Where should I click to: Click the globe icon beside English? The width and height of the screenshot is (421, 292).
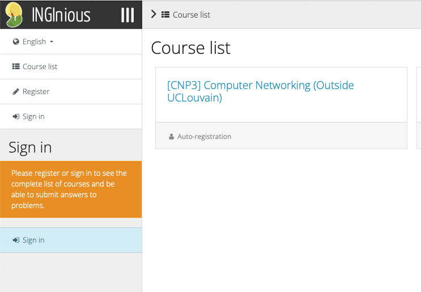[16, 41]
